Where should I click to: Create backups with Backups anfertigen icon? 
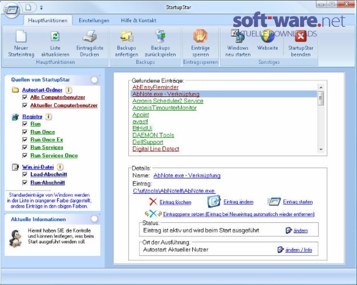click(x=127, y=36)
